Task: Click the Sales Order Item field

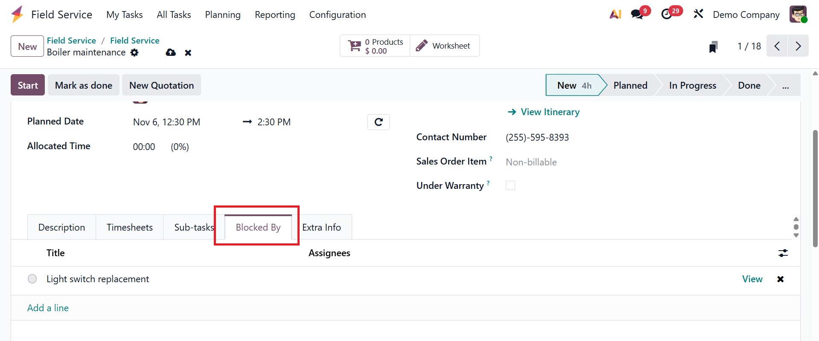Action: click(531, 162)
